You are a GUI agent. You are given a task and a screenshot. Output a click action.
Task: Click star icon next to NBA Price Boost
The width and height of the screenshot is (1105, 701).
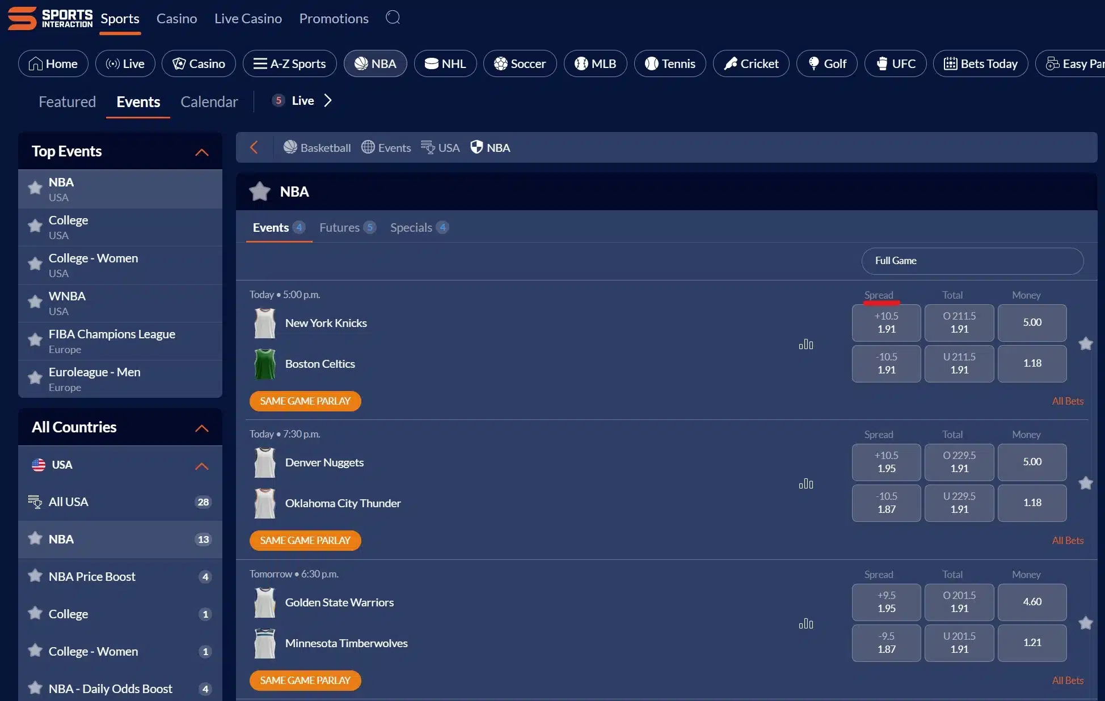tap(35, 576)
